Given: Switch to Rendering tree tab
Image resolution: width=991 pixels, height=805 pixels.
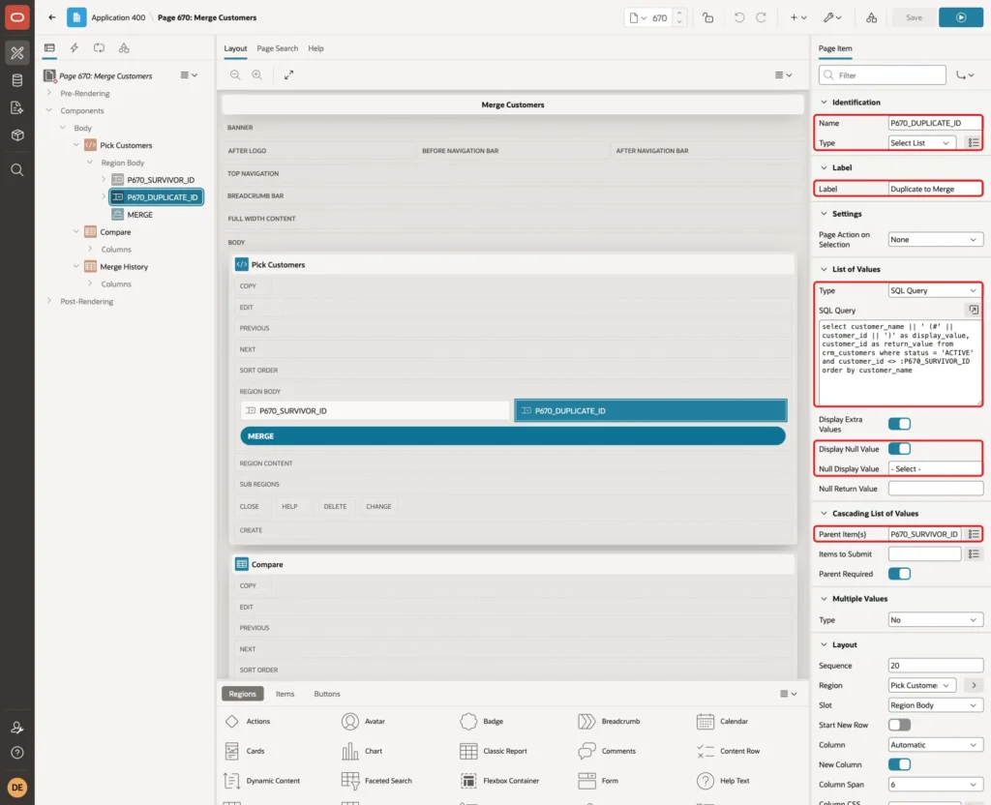Looking at the screenshot, I should tap(49, 48).
